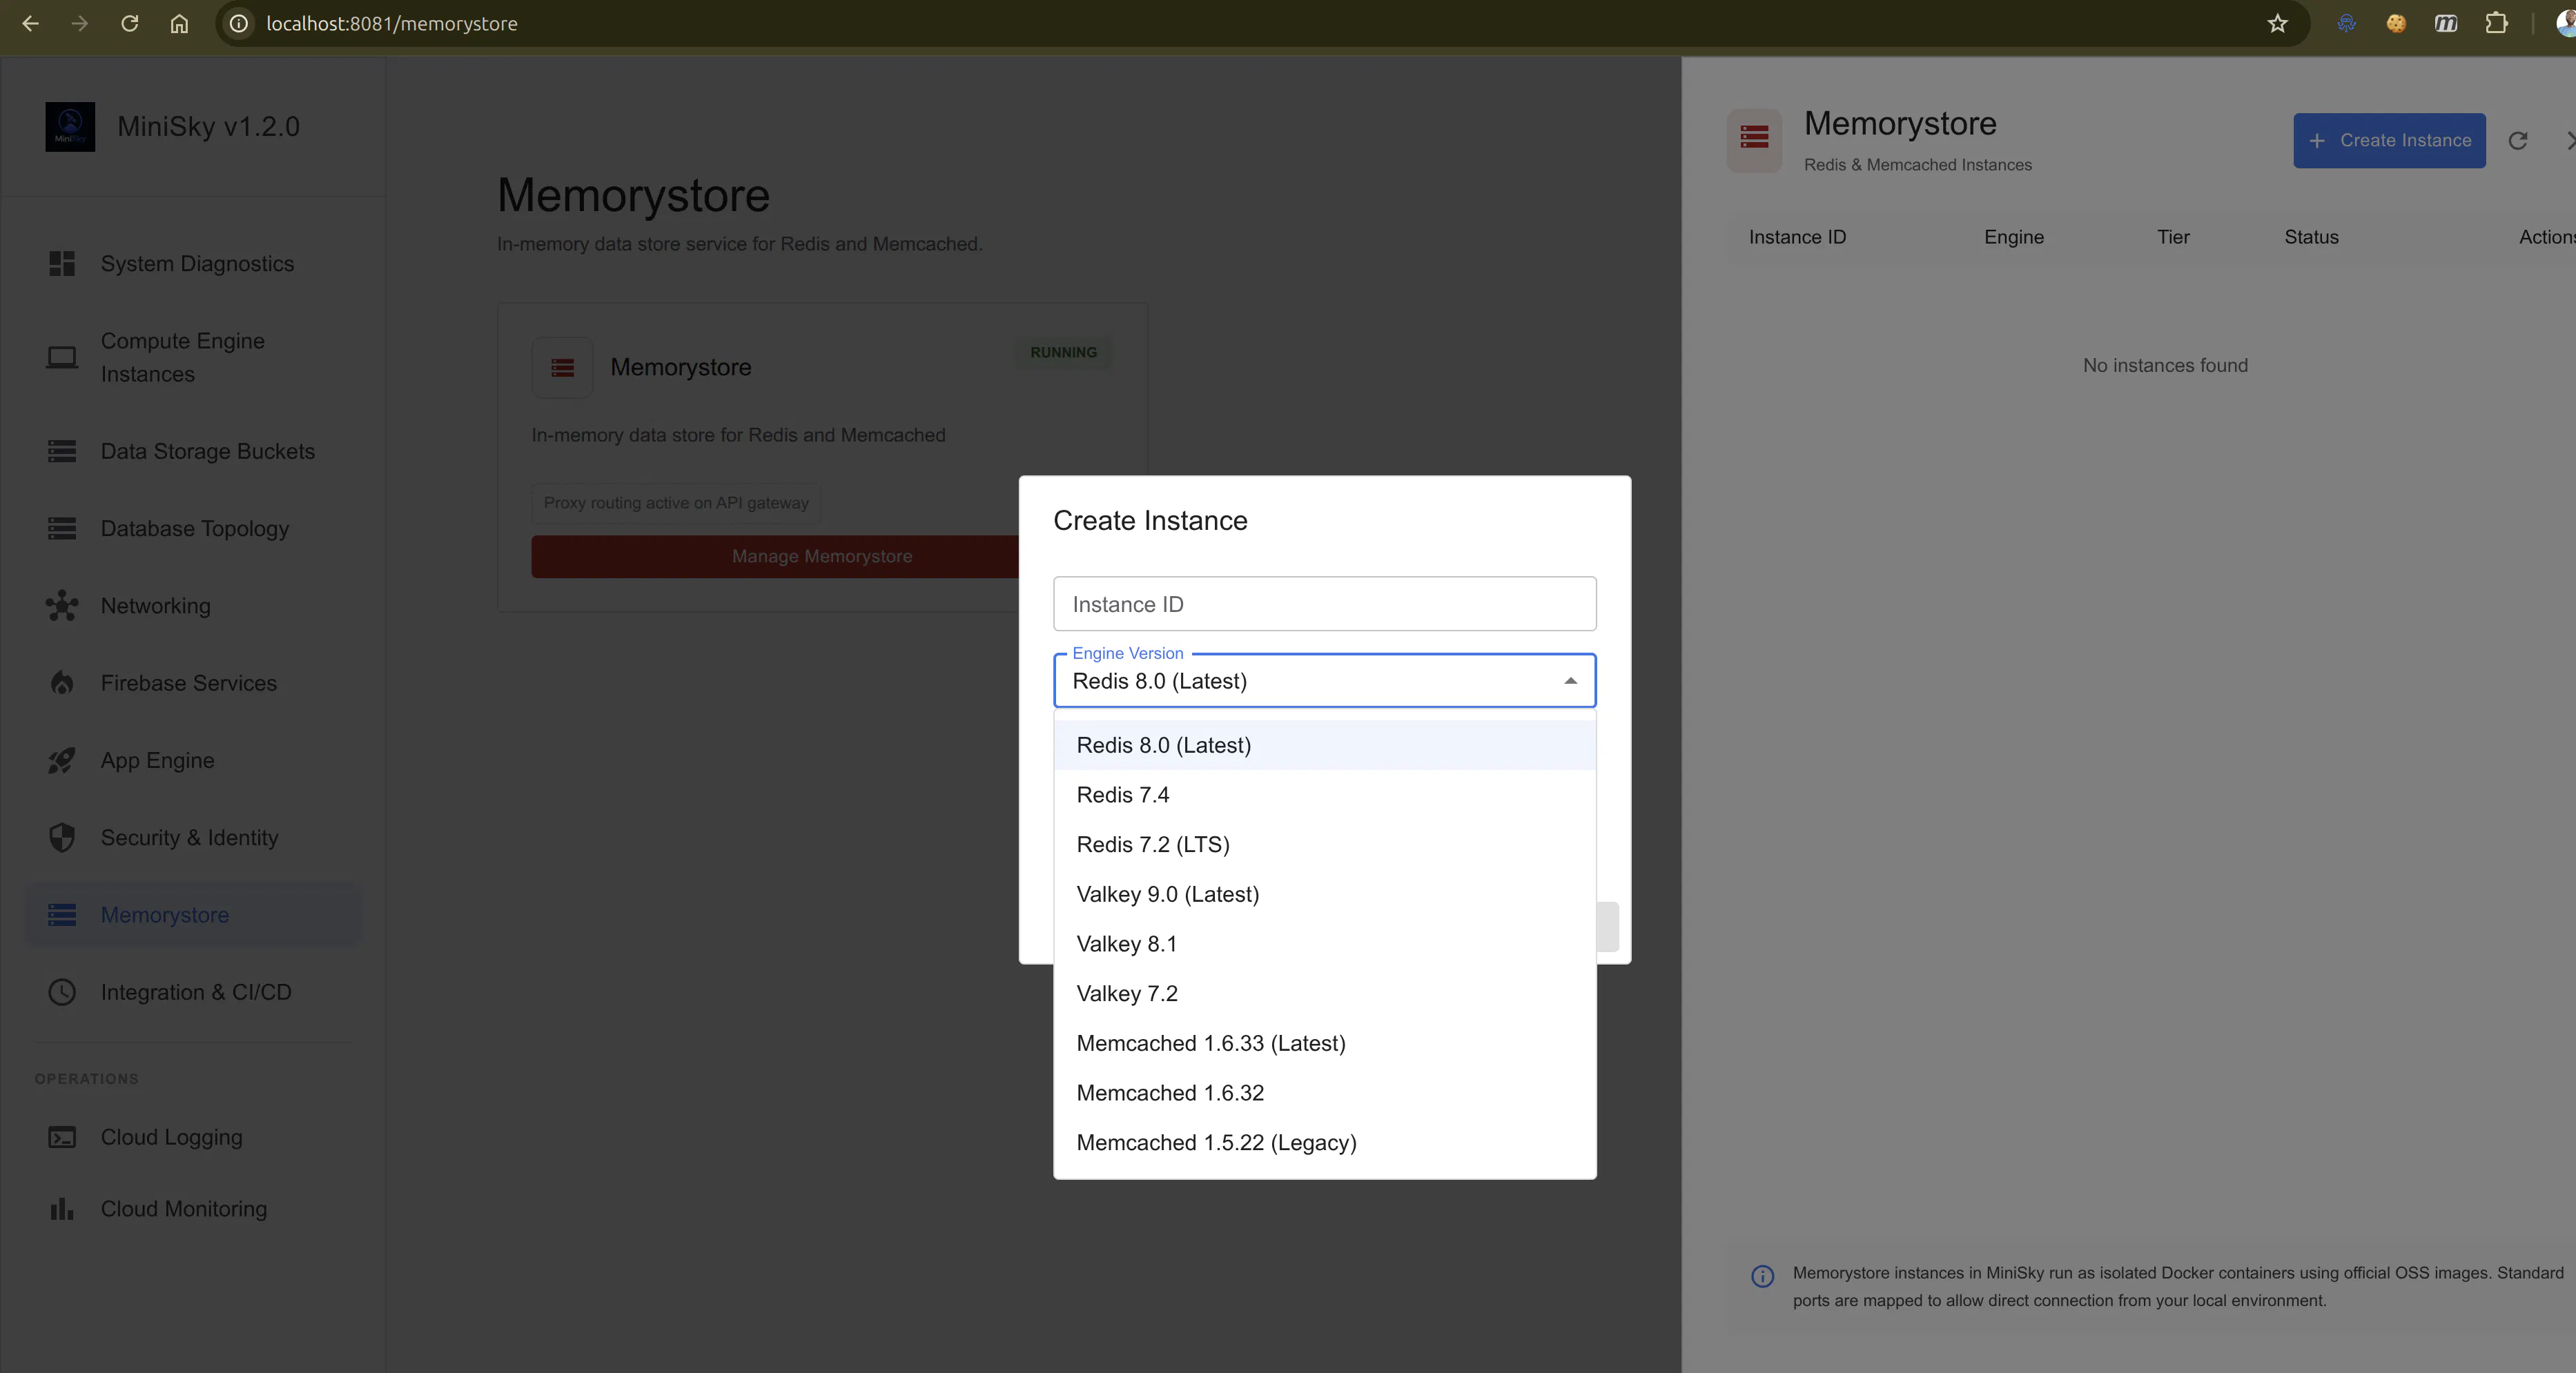Select Valkey 8.1 engine version

[1324, 945]
